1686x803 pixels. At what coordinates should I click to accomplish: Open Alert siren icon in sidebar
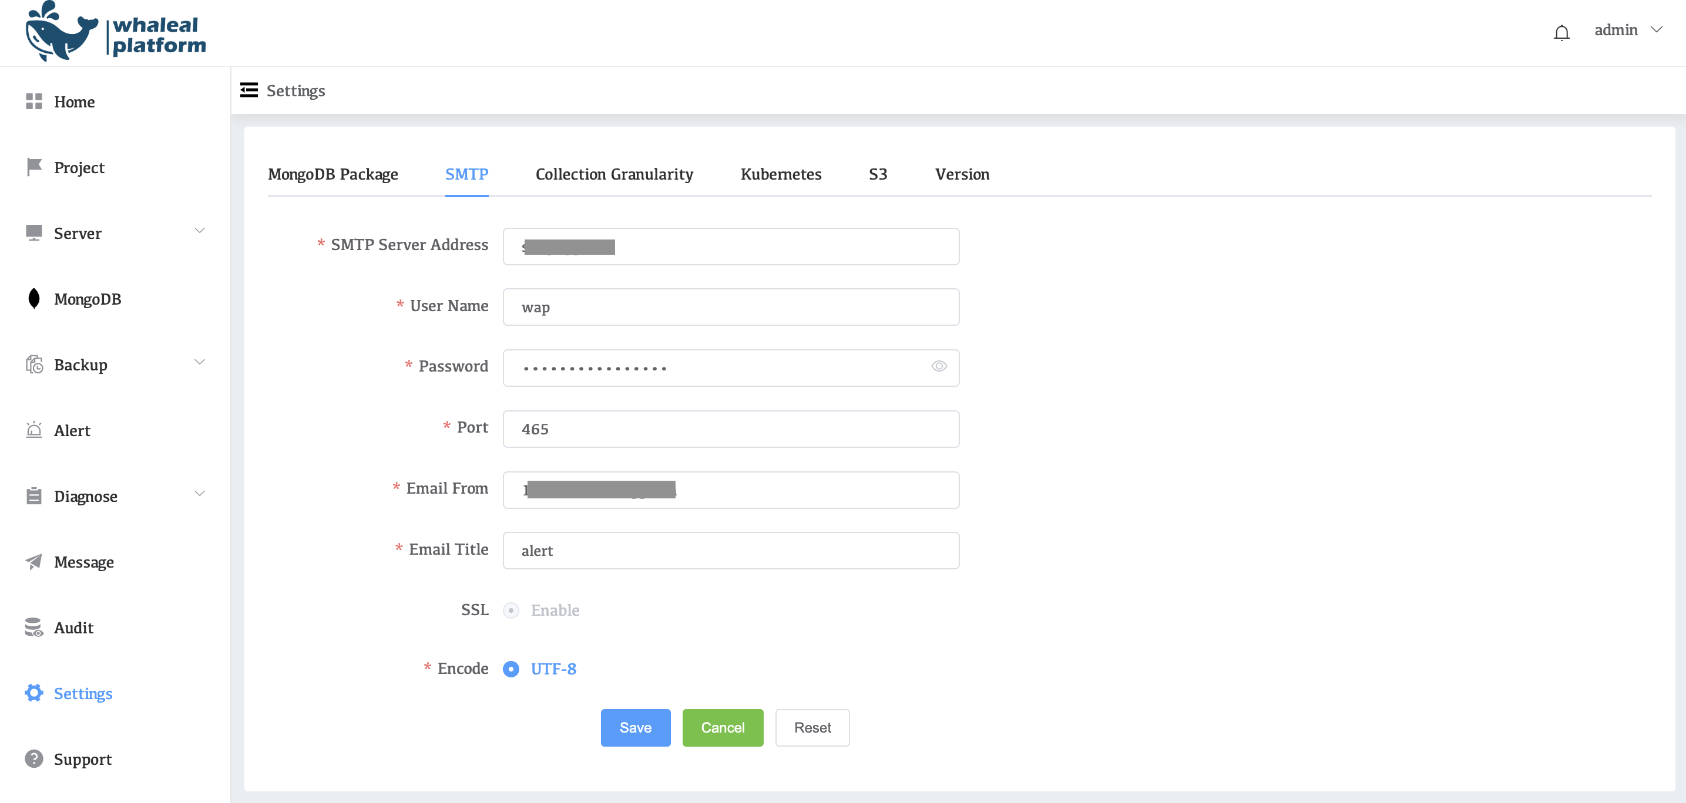point(34,430)
